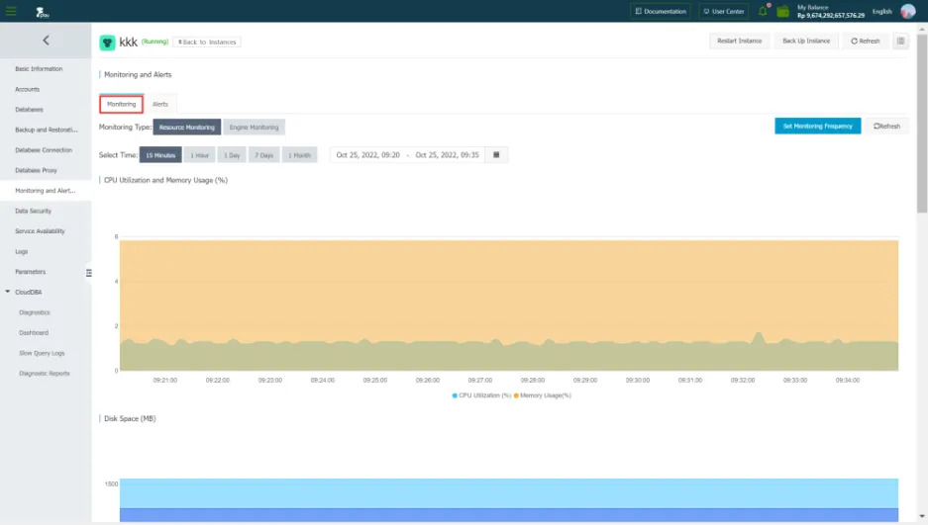Viewport: 928px width, 525px height.
Task: Collapse the CloudDBA tree section
Action: [x=8, y=292]
